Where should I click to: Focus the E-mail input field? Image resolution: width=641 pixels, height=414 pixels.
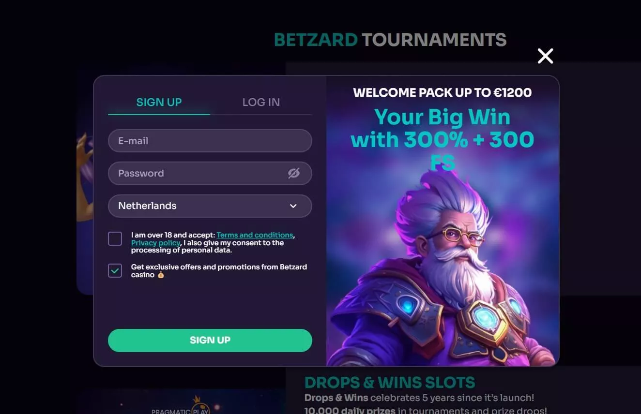click(x=210, y=141)
